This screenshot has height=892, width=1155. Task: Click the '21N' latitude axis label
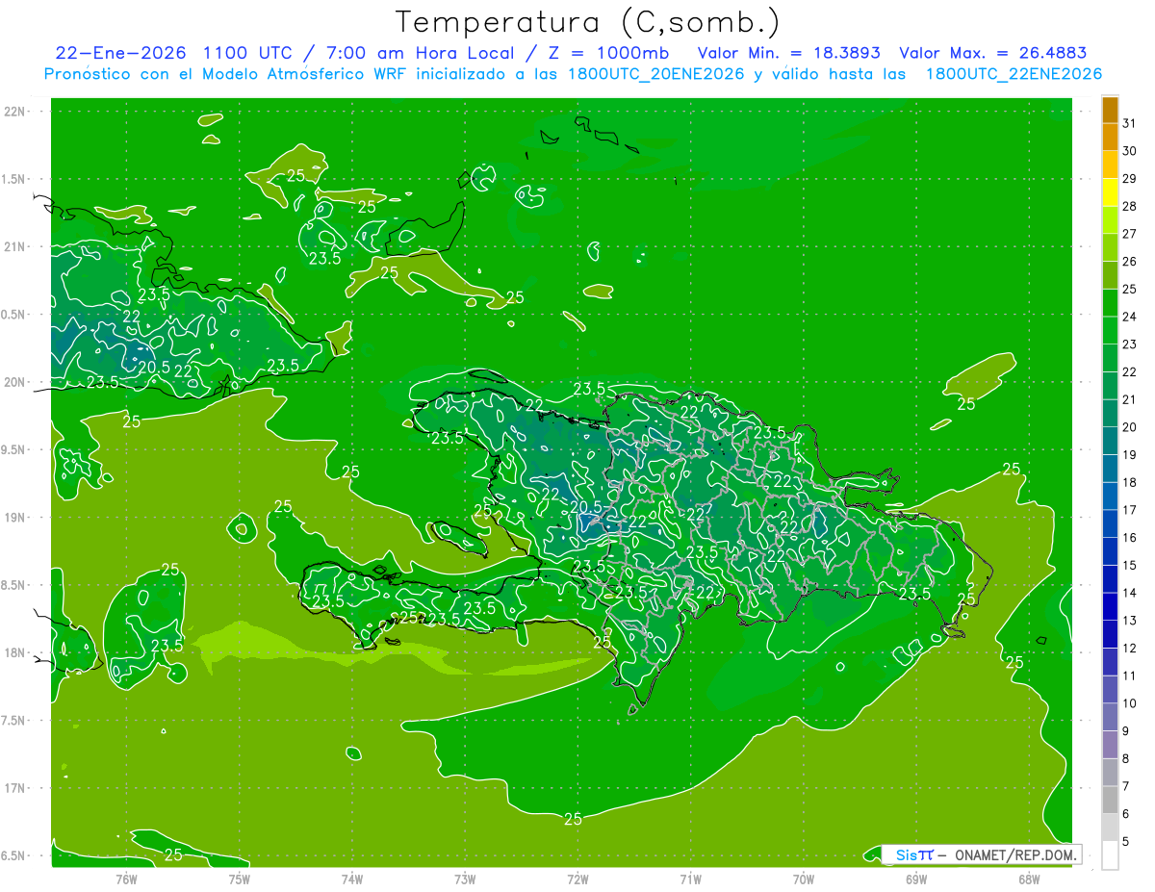click(16, 246)
